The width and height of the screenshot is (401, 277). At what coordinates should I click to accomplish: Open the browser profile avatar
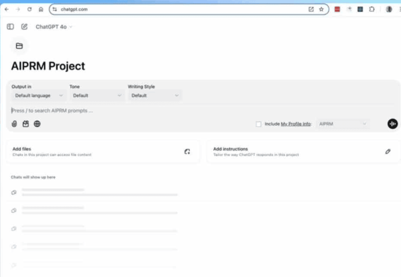(x=389, y=9)
